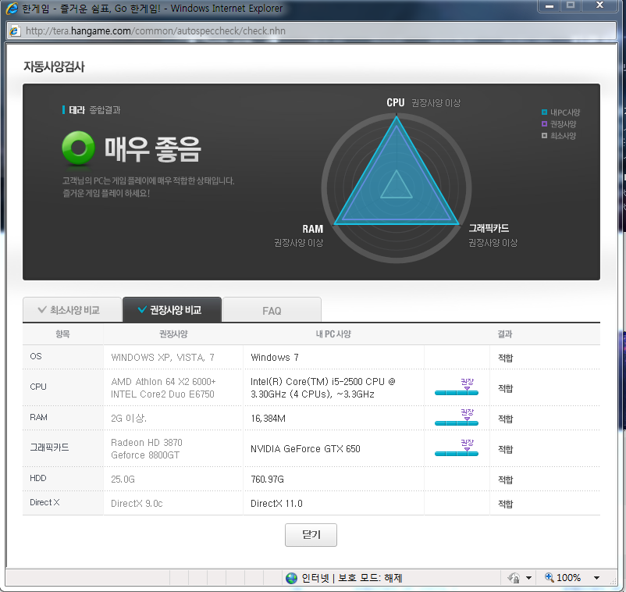Image resolution: width=626 pixels, height=592 pixels.
Task: Click the green 매우 좋음 status icon
Action: click(x=78, y=148)
